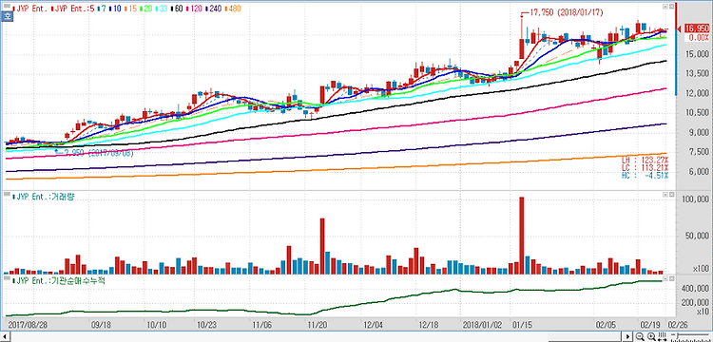The image size is (713, 342).
Task: Click the 50,000 volume axis label
Action: point(696,236)
